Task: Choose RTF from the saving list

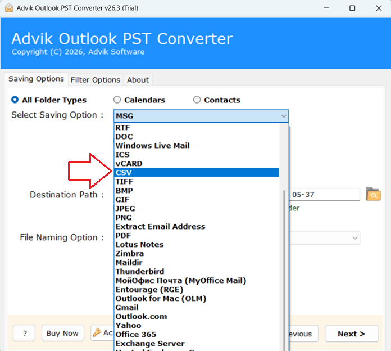Action: point(197,128)
